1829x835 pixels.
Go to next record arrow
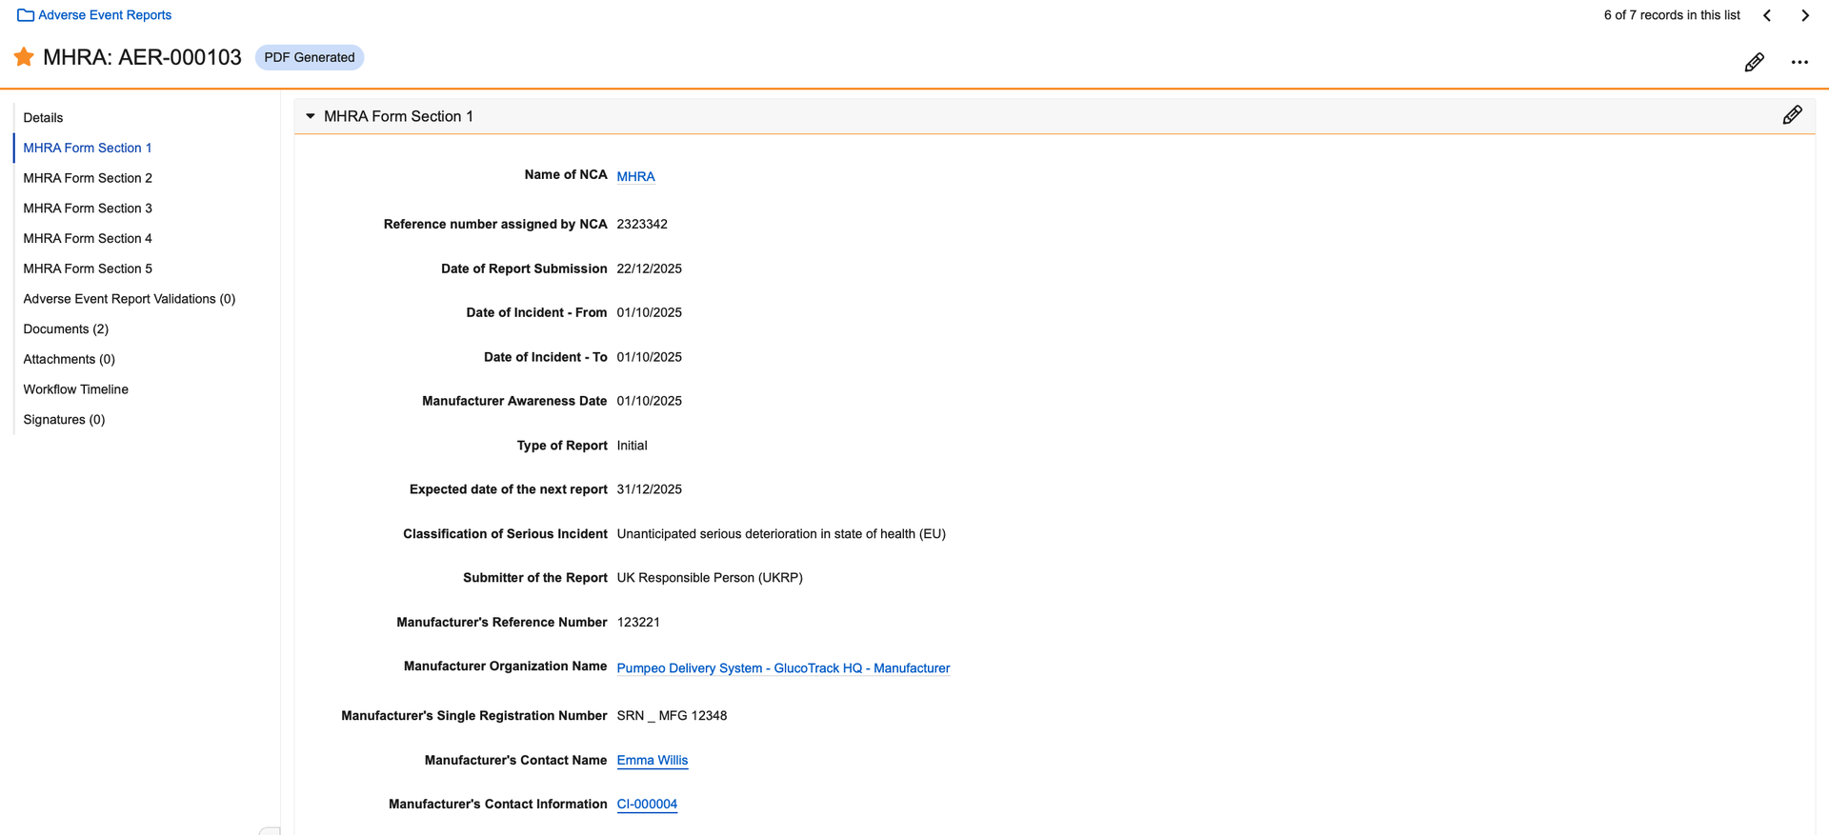tap(1804, 15)
